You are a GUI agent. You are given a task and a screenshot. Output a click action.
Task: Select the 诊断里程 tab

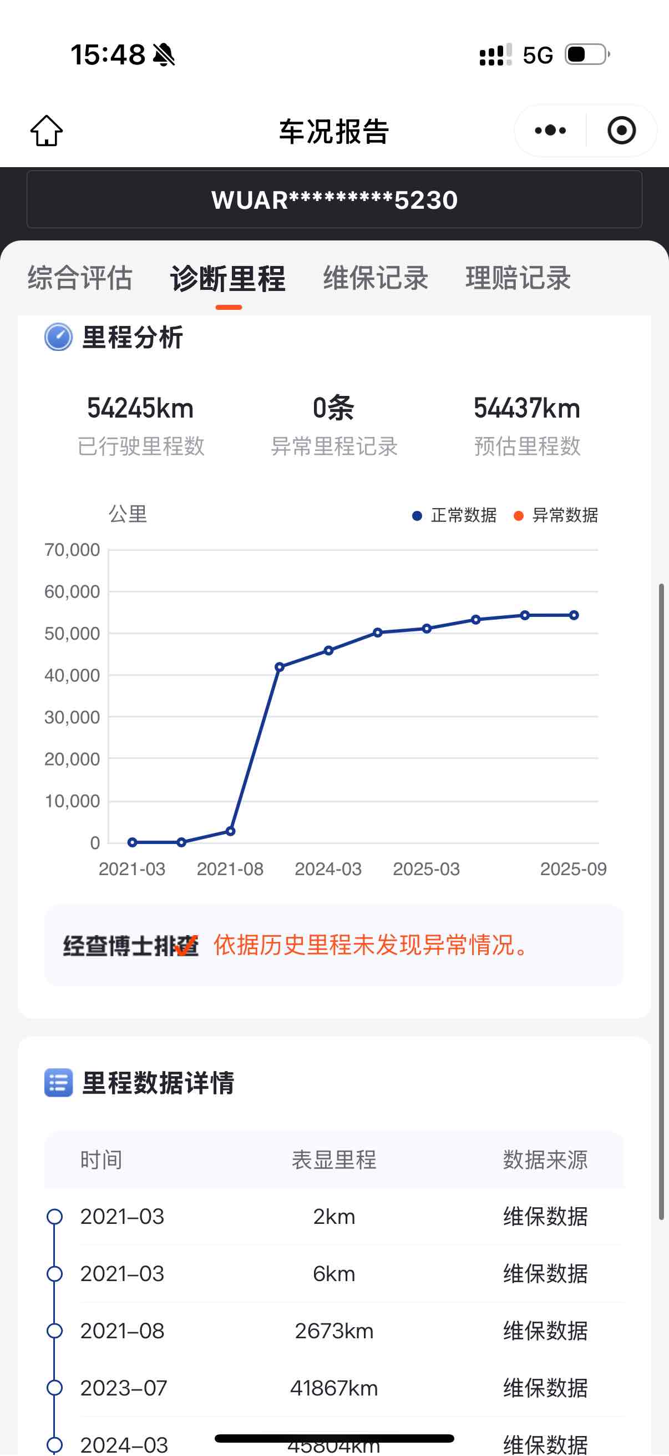tap(228, 278)
